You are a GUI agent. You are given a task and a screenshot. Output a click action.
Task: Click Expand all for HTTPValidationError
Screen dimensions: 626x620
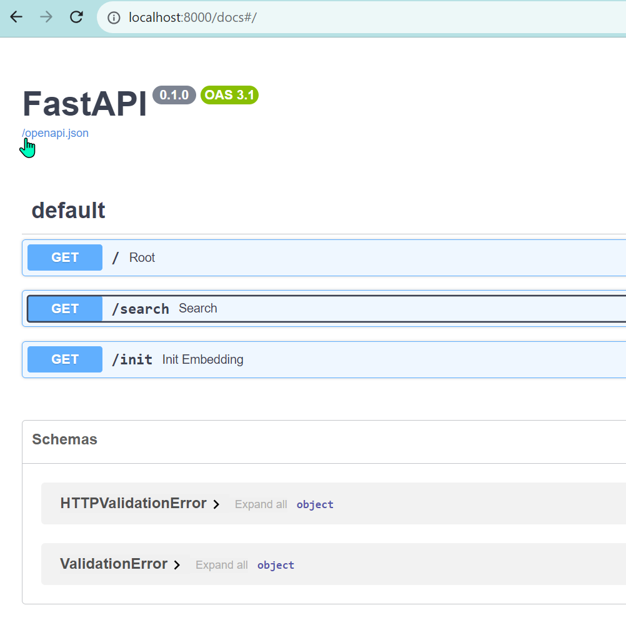(x=261, y=504)
